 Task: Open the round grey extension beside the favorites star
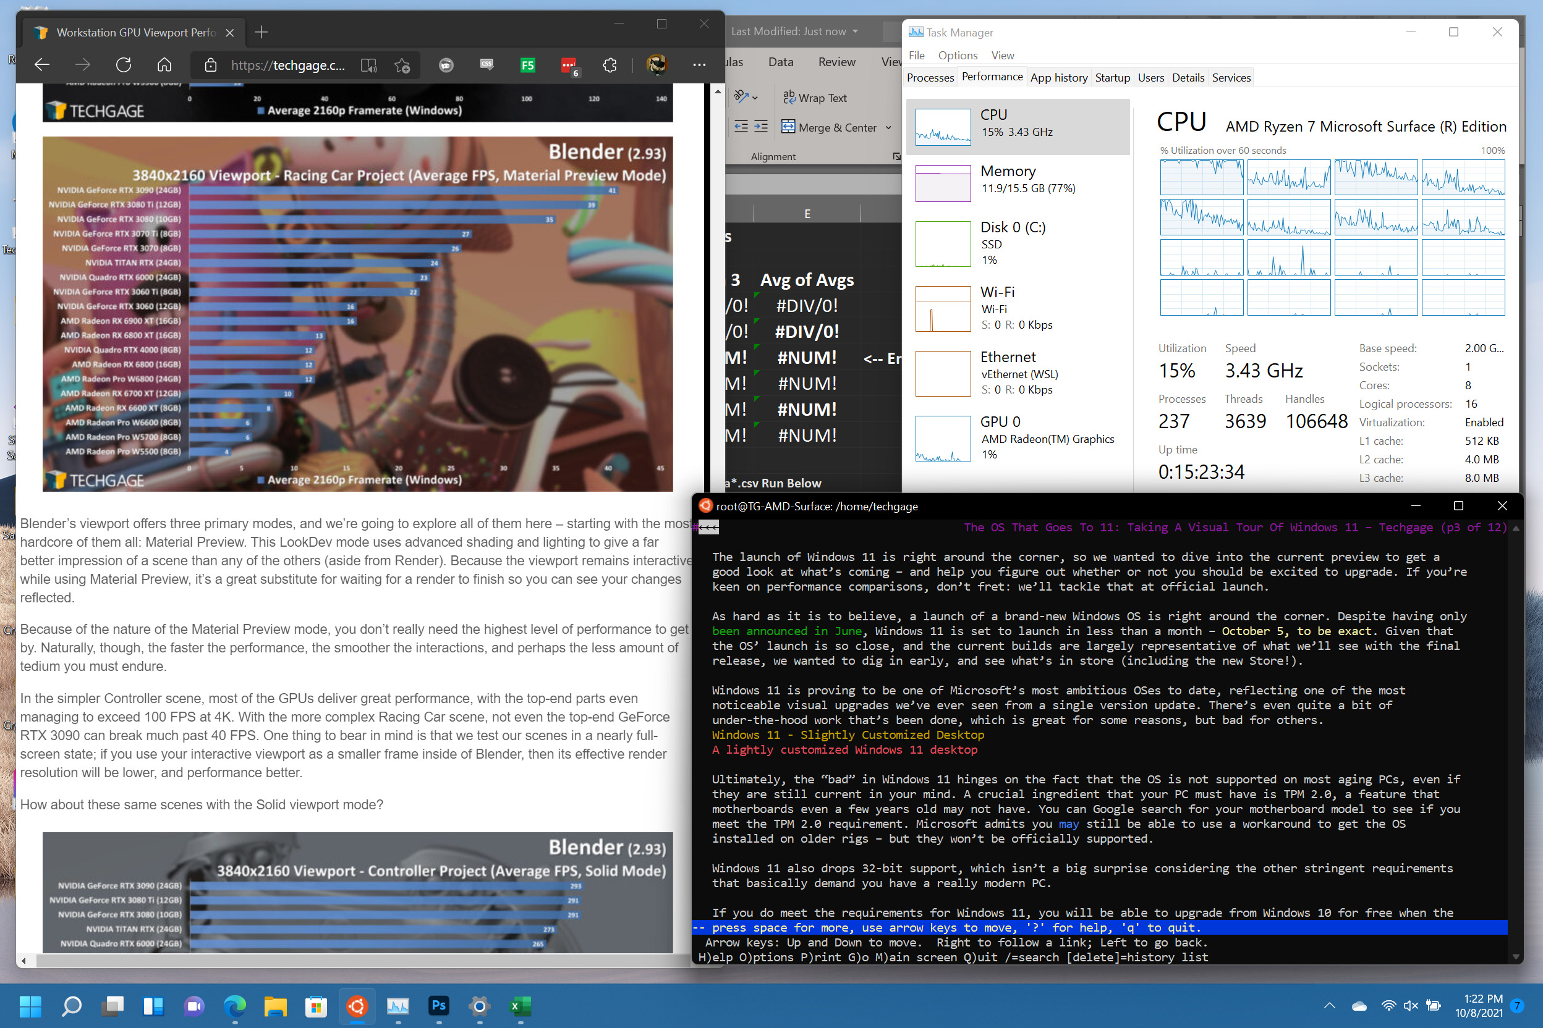446,65
